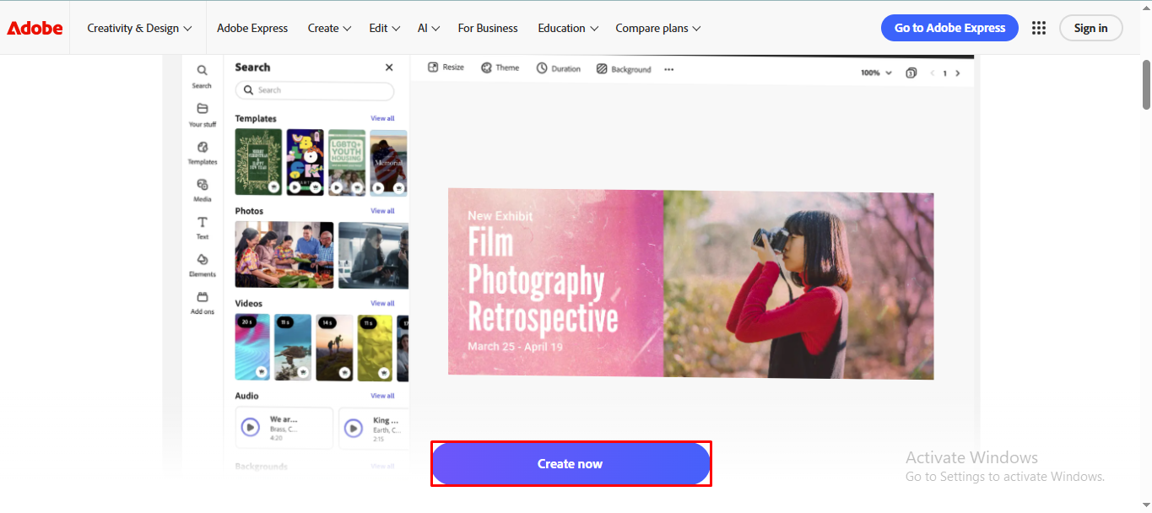The height and width of the screenshot is (513, 1152).
Task: Open the Adobe Express nav item
Action: click(x=252, y=28)
